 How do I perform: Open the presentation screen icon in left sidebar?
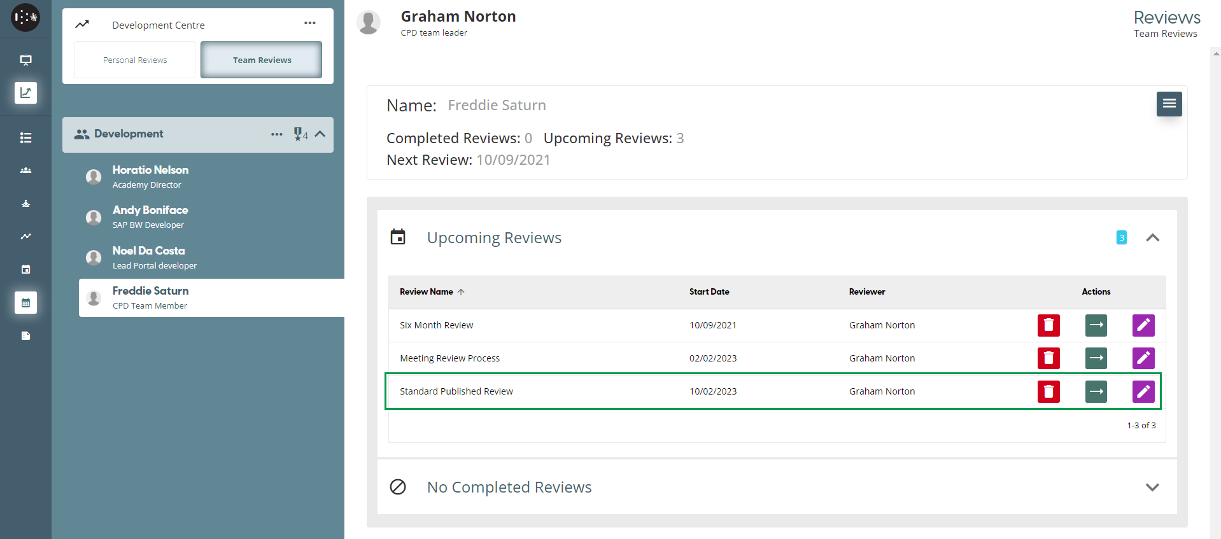coord(25,60)
